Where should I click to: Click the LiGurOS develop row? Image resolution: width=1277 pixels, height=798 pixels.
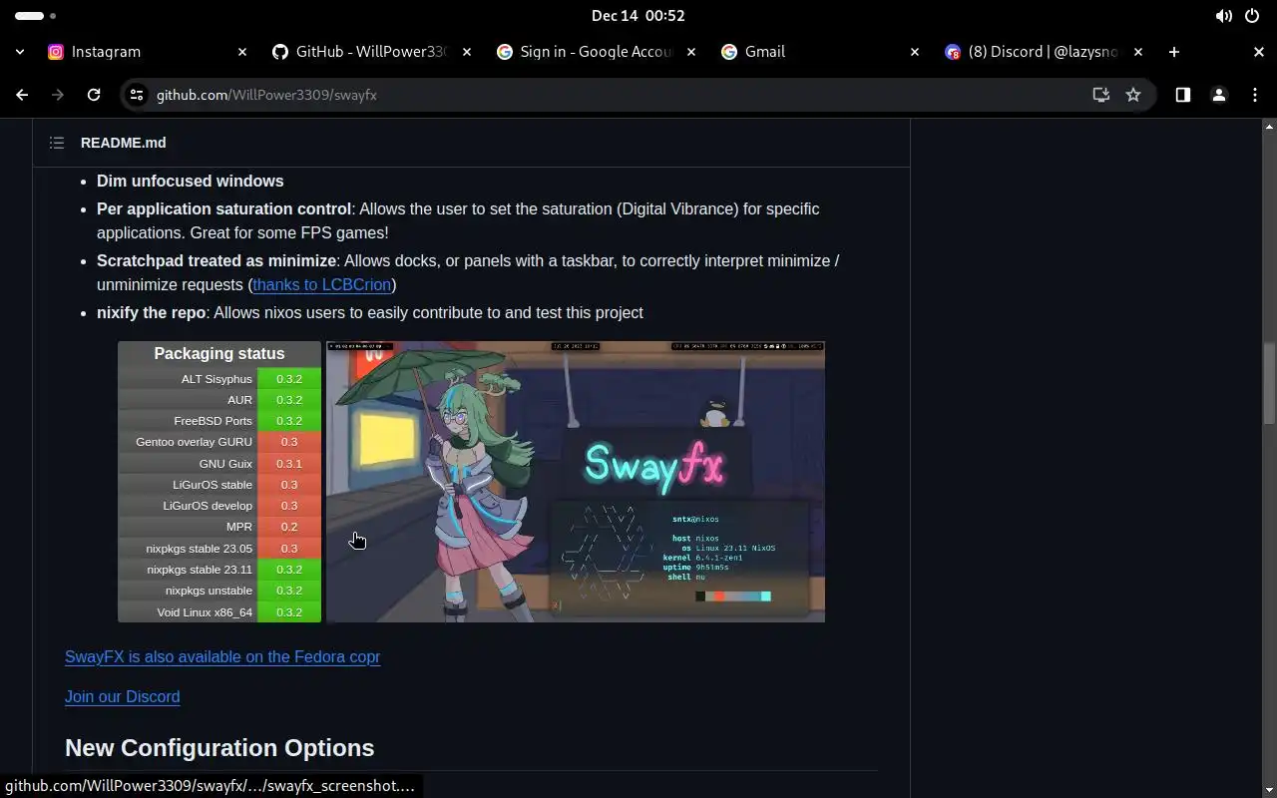click(x=219, y=506)
